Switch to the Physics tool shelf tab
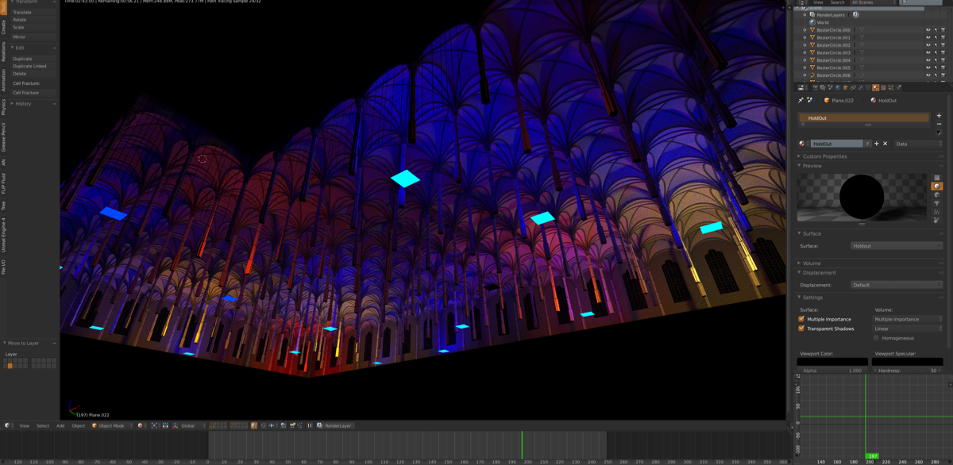Viewport: 953px width, 465px height. coord(3,106)
